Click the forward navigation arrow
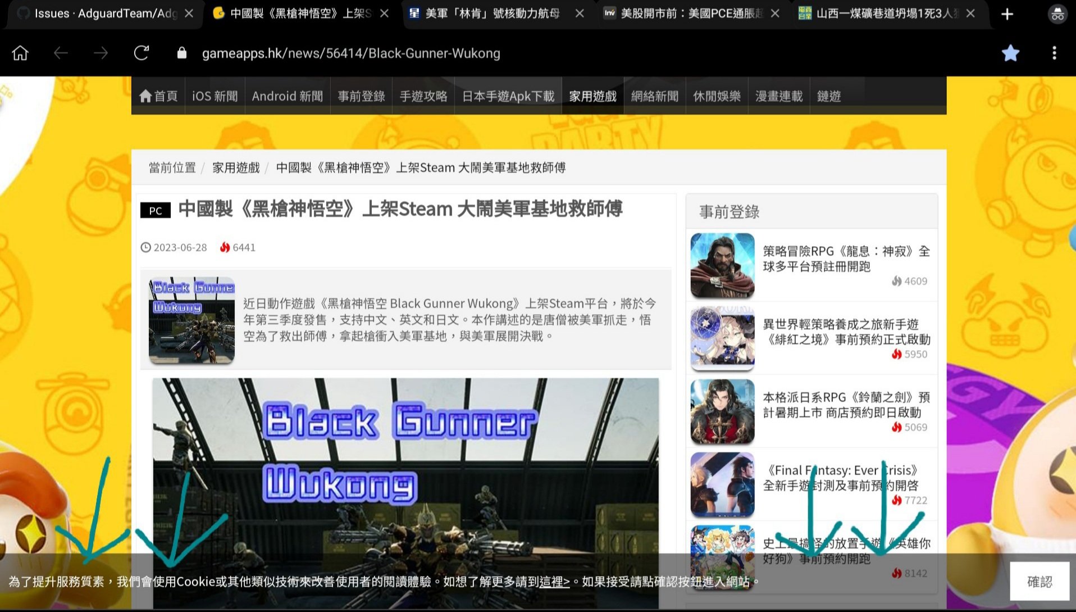 tap(101, 53)
